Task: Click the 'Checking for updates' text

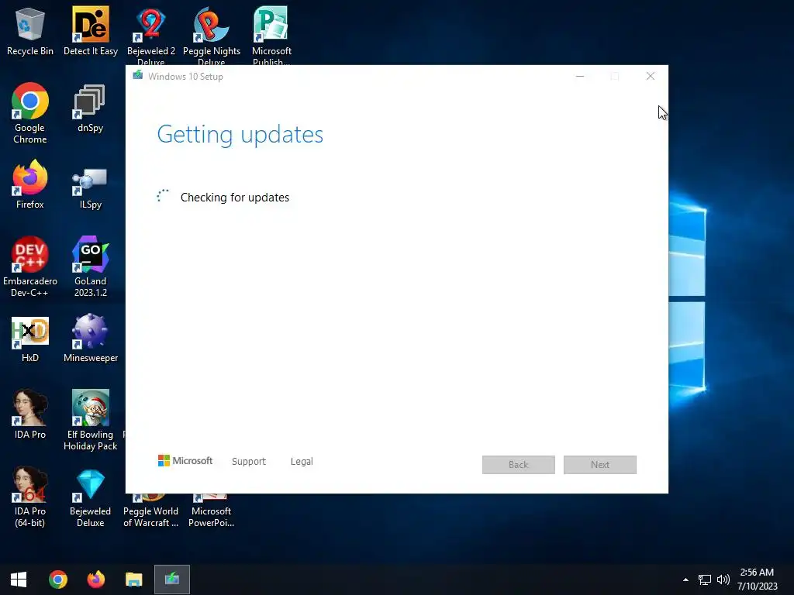Action: click(x=235, y=198)
